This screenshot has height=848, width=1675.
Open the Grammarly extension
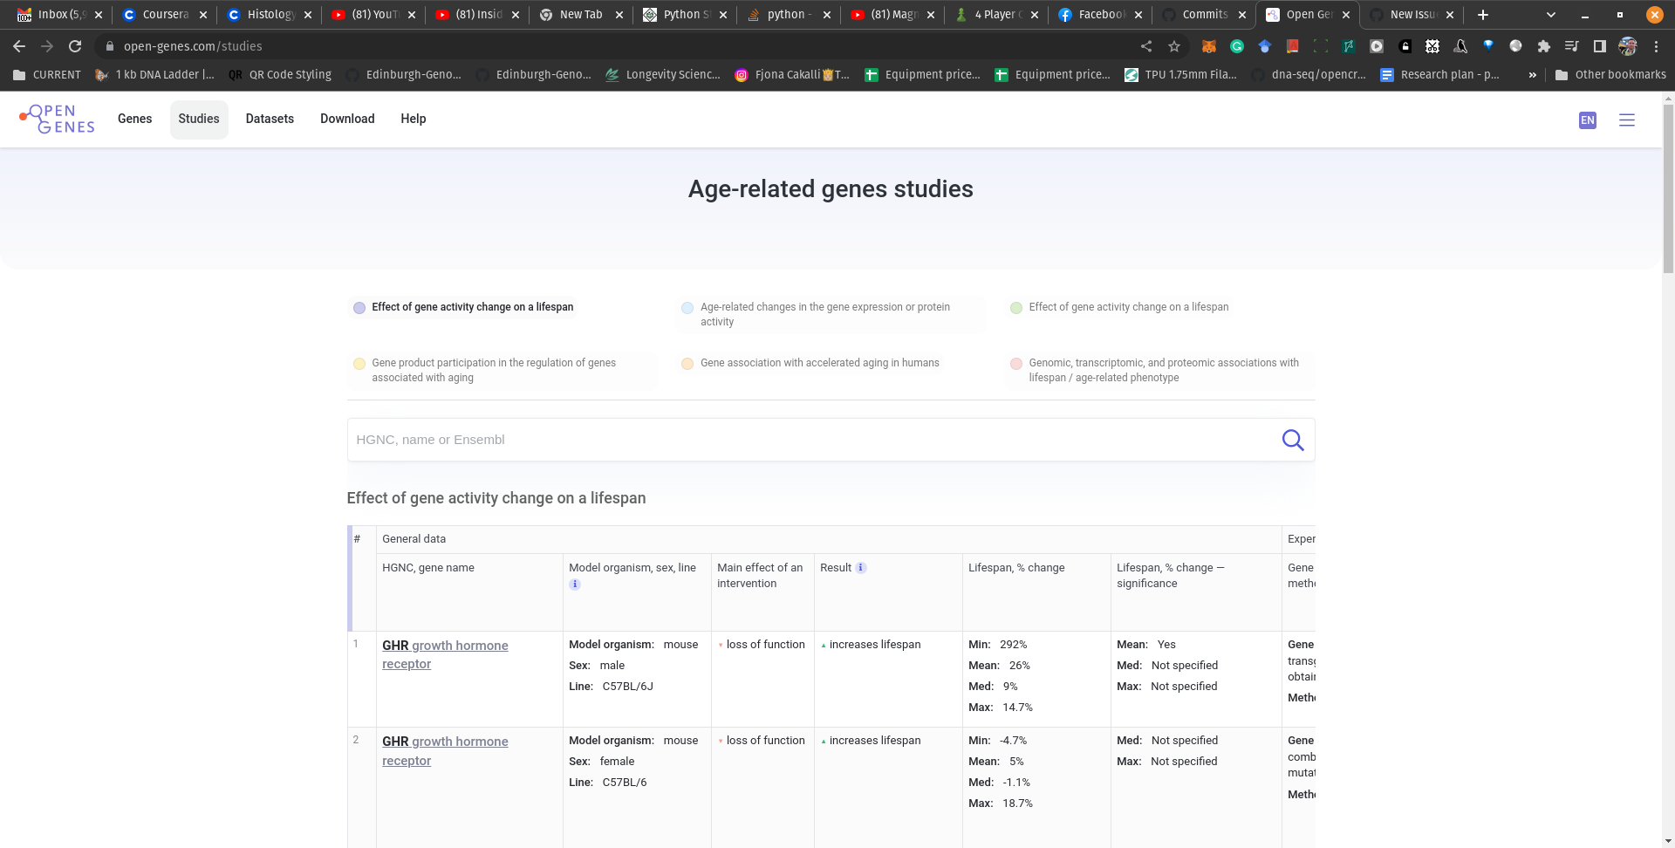click(1237, 45)
